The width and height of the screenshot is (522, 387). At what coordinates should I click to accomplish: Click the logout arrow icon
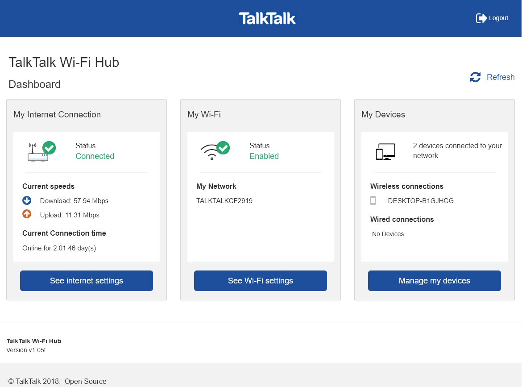click(x=481, y=18)
